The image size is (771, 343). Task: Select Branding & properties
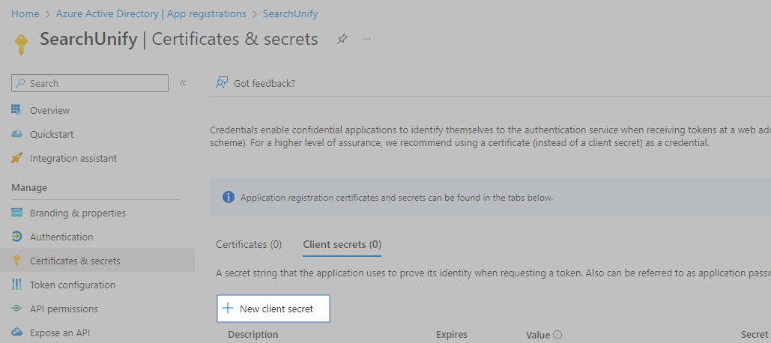78,213
